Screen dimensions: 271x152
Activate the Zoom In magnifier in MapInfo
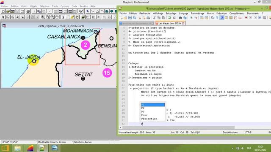[42, 17]
